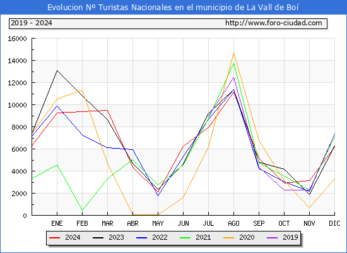Click the MAY month axis label

point(158,223)
